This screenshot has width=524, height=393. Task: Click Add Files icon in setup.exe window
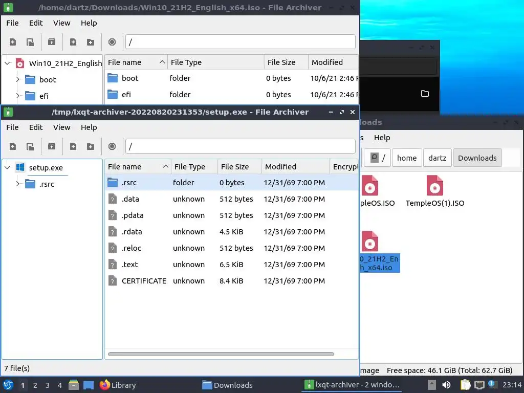(x=73, y=146)
